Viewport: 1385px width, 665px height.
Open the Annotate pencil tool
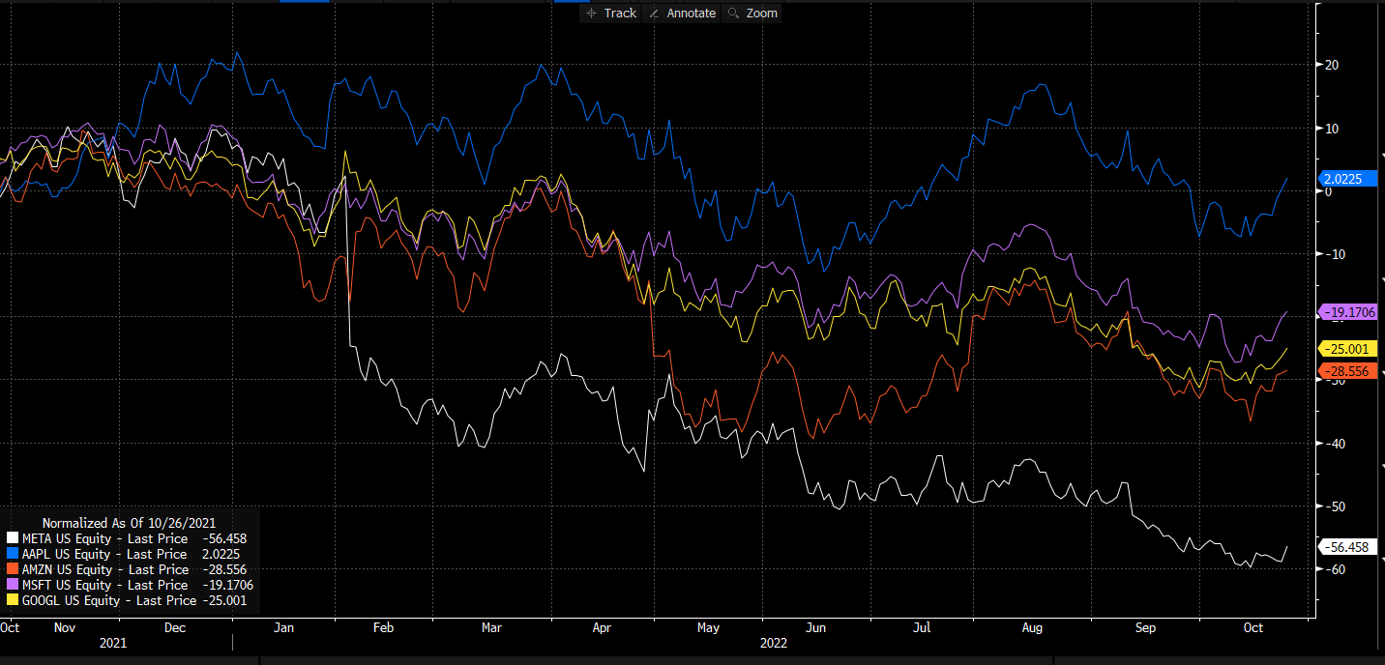[x=682, y=13]
